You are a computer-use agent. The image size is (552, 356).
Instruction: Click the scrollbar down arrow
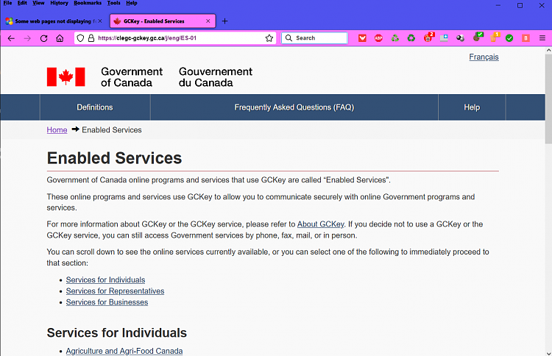click(548, 353)
